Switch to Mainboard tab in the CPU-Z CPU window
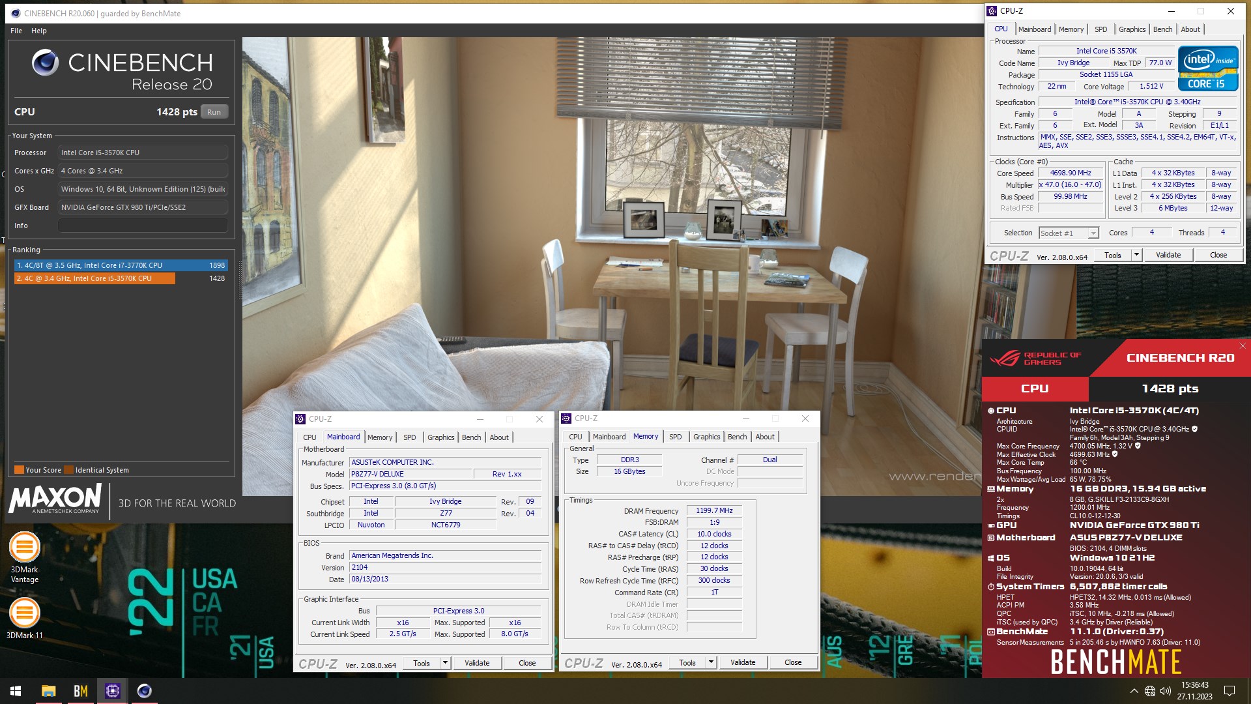Screen dimensions: 1251x704 [1035, 29]
